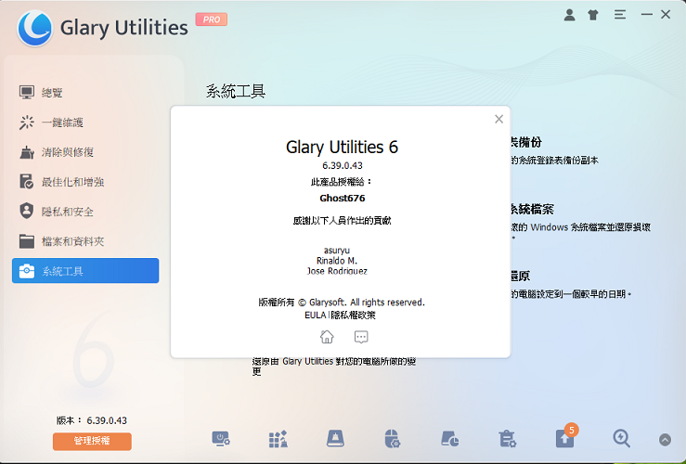Viewport: 686px width, 464px height.
Task: Open the context menu manager mouse icon
Action: (x=392, y=439)
